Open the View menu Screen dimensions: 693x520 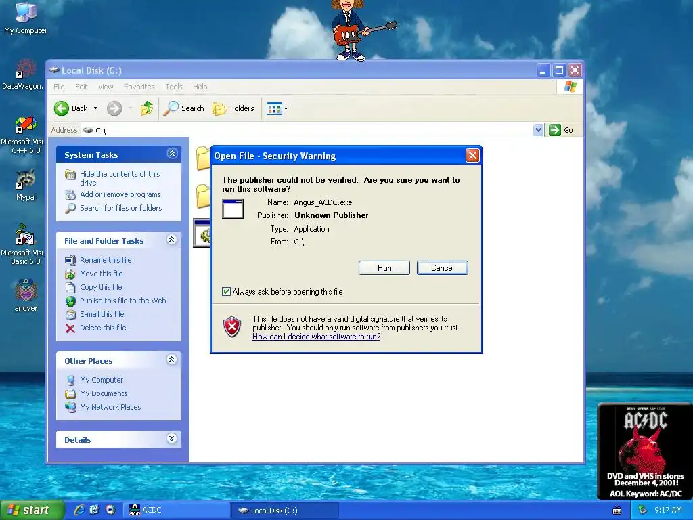coord(106,87)
